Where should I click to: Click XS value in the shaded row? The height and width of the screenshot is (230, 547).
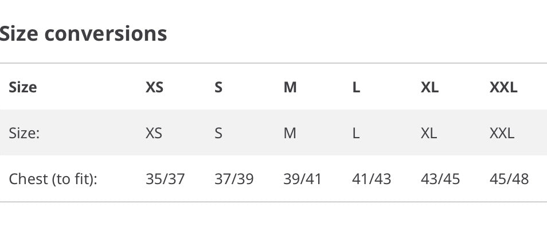(x=154, y=134)
